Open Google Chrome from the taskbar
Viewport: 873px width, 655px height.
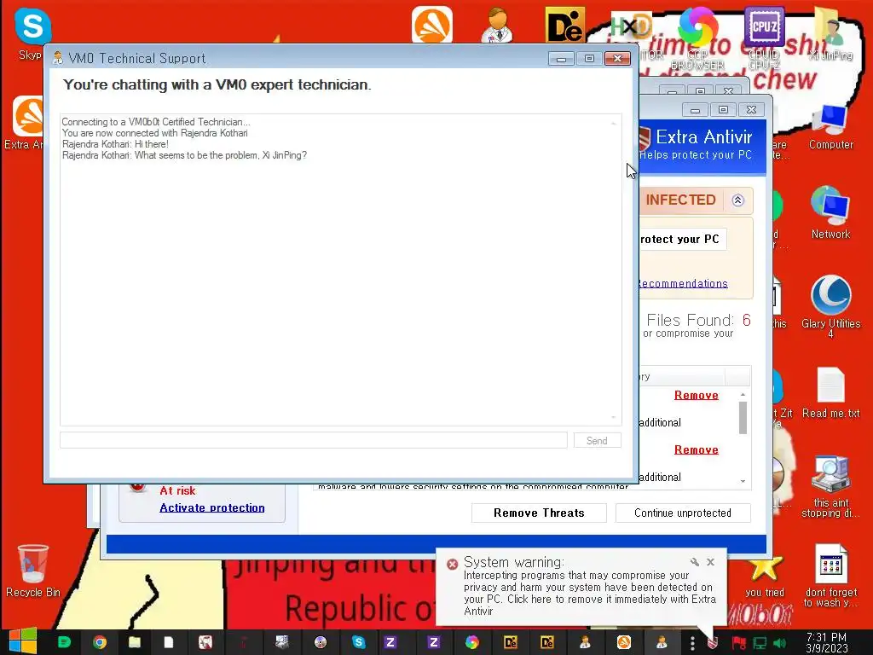(x=100, y=642)
